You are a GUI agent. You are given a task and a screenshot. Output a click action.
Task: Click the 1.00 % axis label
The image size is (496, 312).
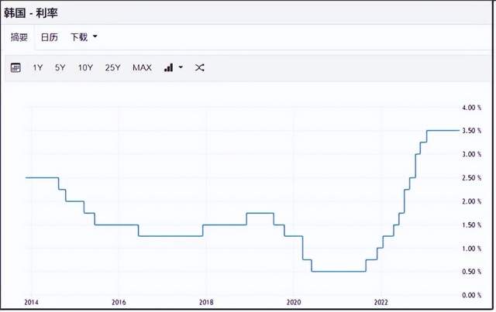click(472, 249)
